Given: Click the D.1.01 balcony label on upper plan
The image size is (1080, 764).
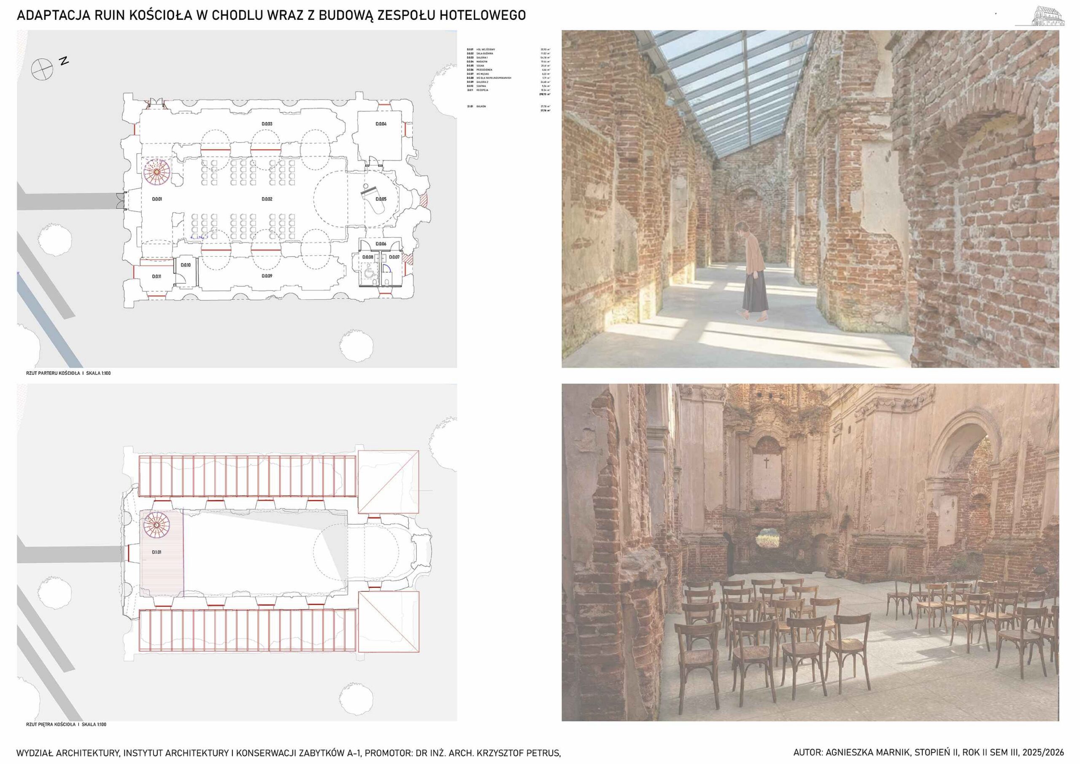Looking at the screenshot, I should pos(157,552).
